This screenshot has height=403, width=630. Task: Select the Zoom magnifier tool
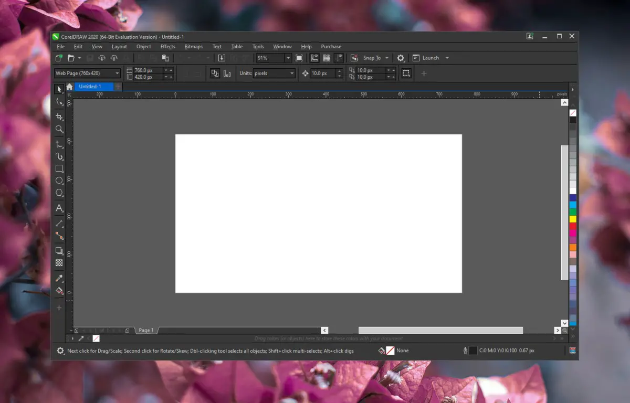pos(59,129)
